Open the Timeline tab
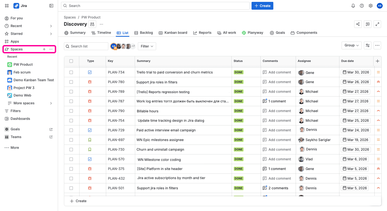Image resolution: width=387 pixels, height=211 pixels. [x=101, y=33]
